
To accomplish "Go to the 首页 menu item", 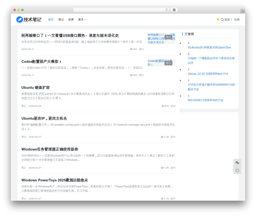I will pos(51,19).
